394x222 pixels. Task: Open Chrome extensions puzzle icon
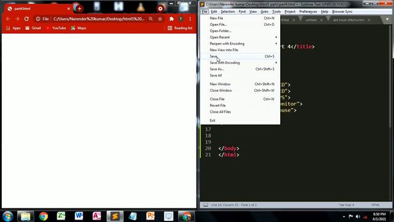(x=171, y=19)
